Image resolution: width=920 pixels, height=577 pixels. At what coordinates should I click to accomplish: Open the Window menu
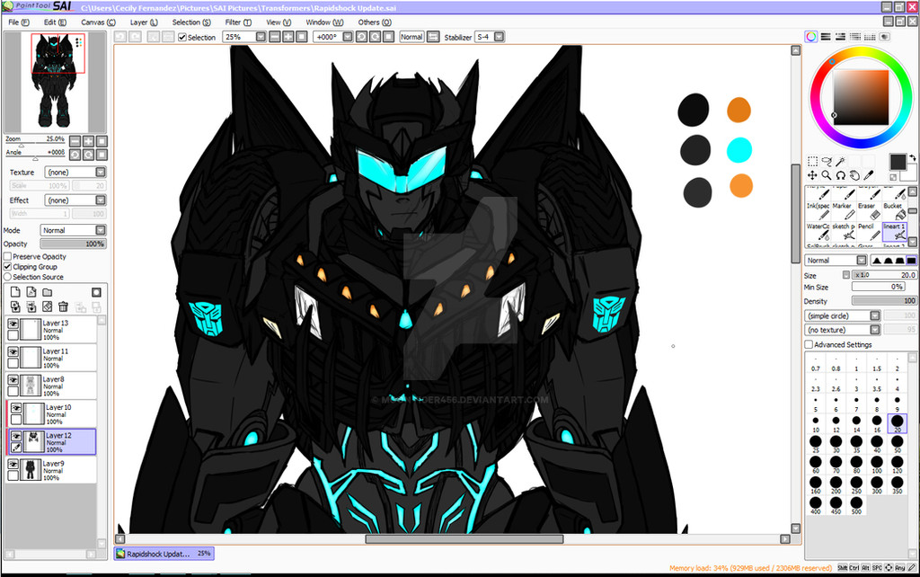pyautogui.click(x=324, y=22)
